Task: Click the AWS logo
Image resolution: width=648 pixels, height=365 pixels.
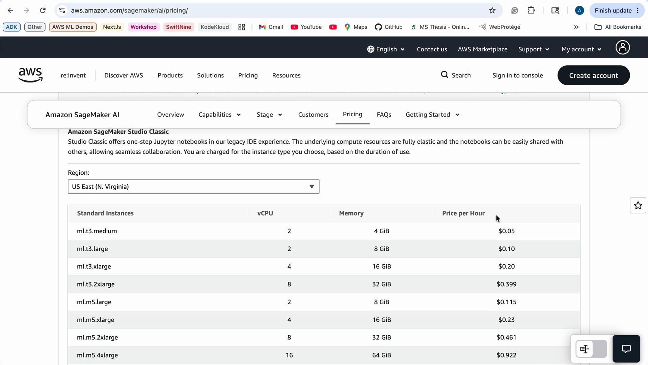Action: (30, 75)
